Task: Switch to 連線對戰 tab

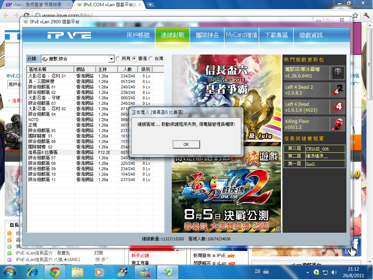Action: click(x=172, y=35)
